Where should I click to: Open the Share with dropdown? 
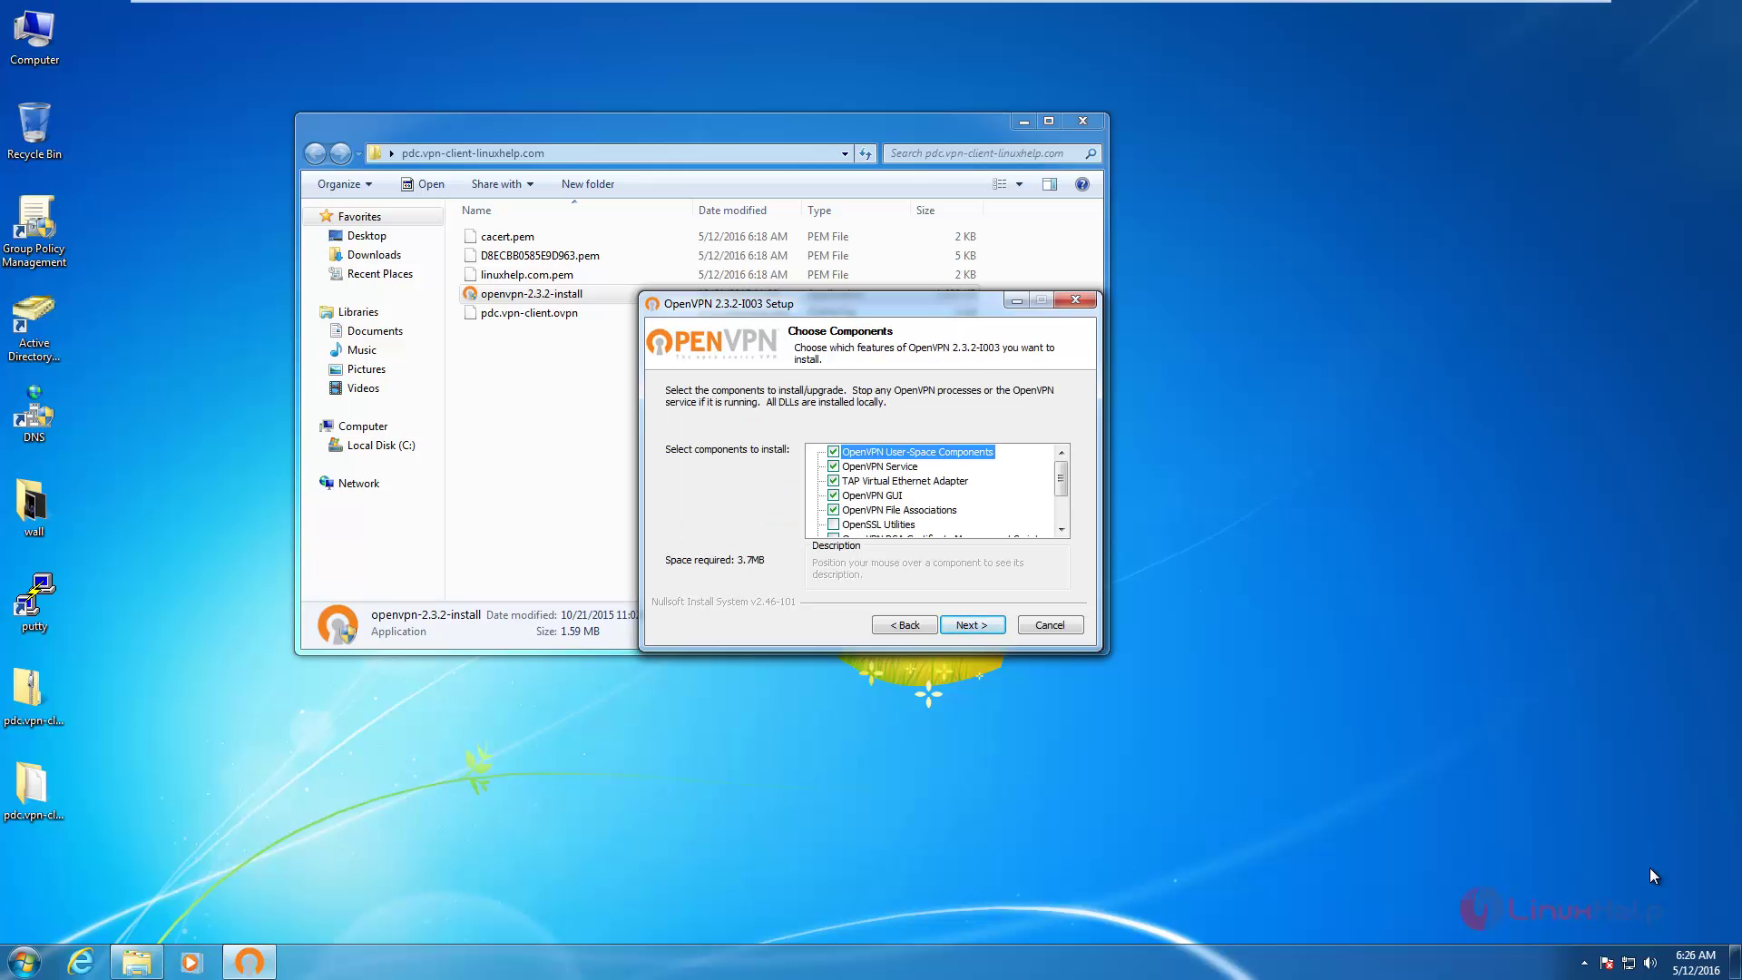pyautogui.click(x=502, y=184)
